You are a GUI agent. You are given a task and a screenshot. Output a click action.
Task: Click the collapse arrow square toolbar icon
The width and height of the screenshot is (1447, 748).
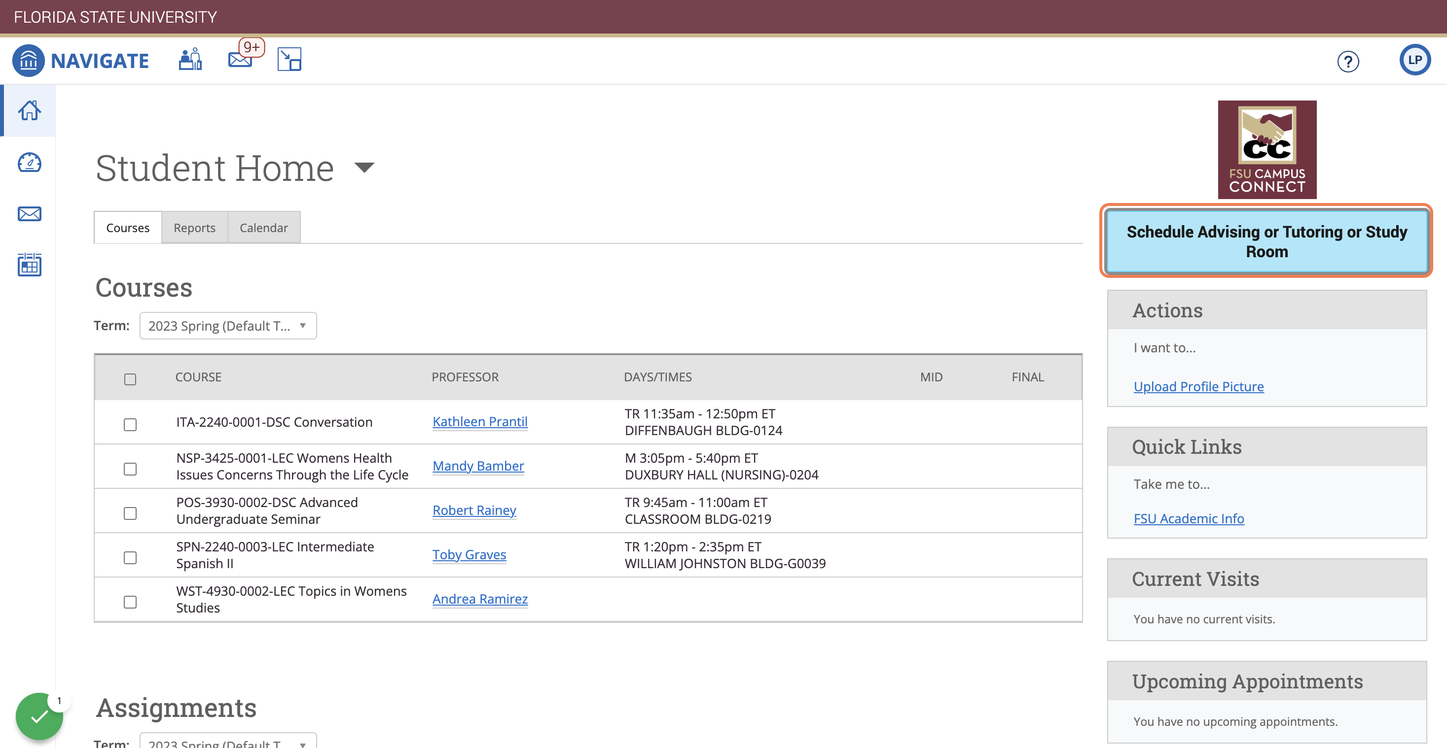click(289, 59)
